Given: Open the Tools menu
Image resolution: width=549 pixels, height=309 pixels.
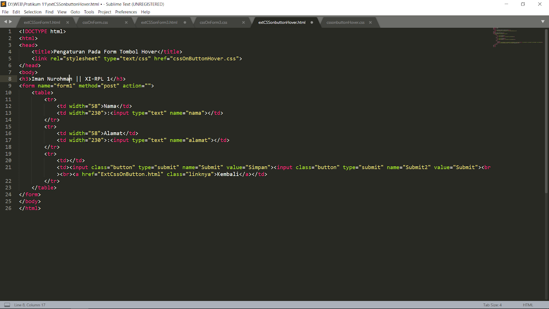Looking at the screenshot, I should [x=89, y=12].
